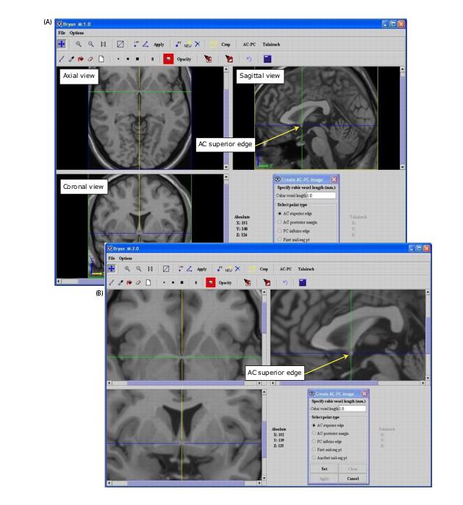This screenshot has height=505, width=463.
Task: Open the File menu in the M:1.0 window
Action: click(x=62, y=33)
